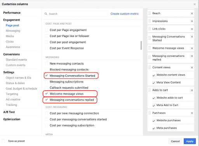199x146 pixels.
Task: Grab the drag handle for Impressions
Action: click(150, 21)
